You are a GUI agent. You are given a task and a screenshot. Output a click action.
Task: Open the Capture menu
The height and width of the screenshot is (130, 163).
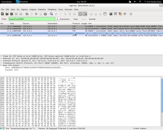coord(24,9)
